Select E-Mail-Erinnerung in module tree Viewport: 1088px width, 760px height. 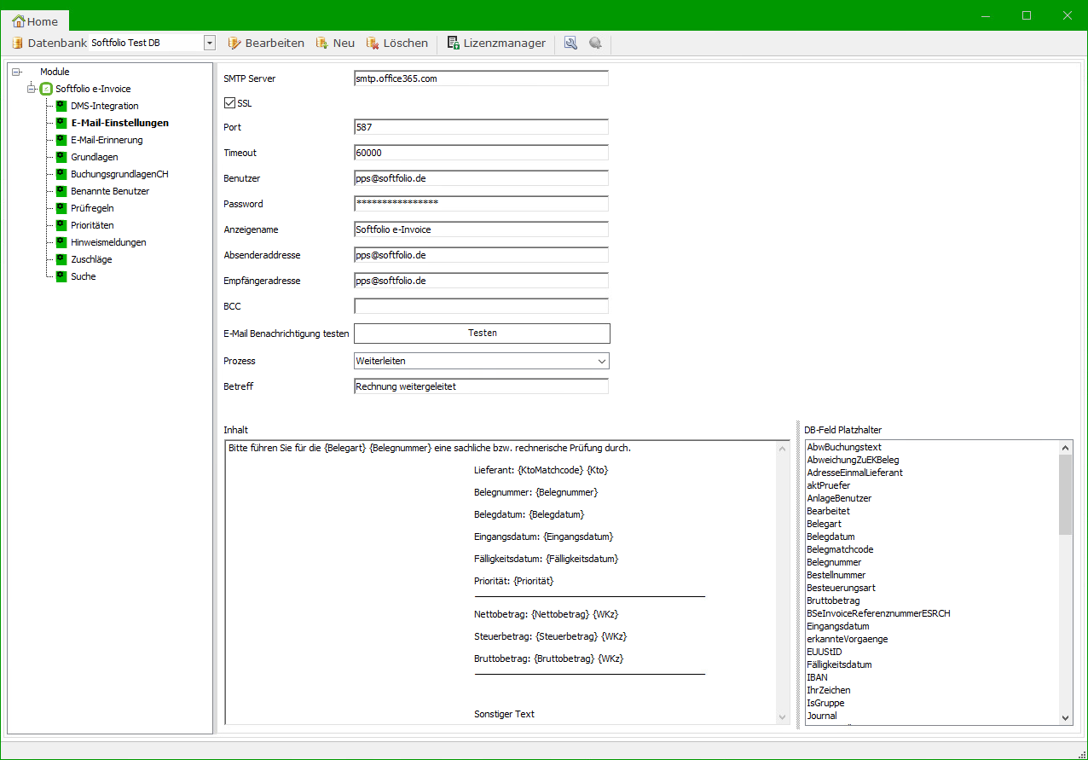click(x=107, y=140)
